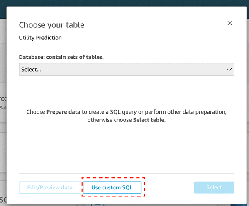This screenshot has height=206, width=249.
Task: Click the bold 'Select table' text
Action: click(149, 120)
